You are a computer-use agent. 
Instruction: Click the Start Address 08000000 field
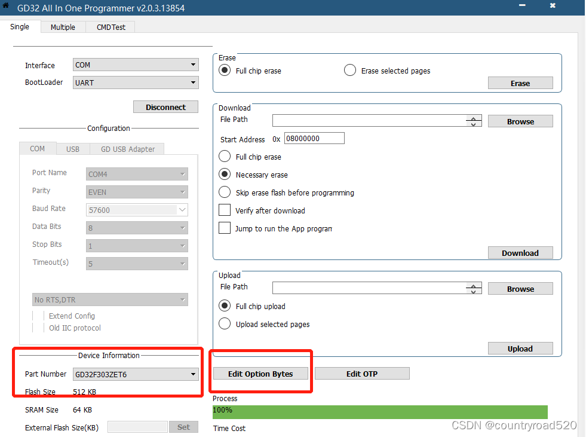[314, 138]
